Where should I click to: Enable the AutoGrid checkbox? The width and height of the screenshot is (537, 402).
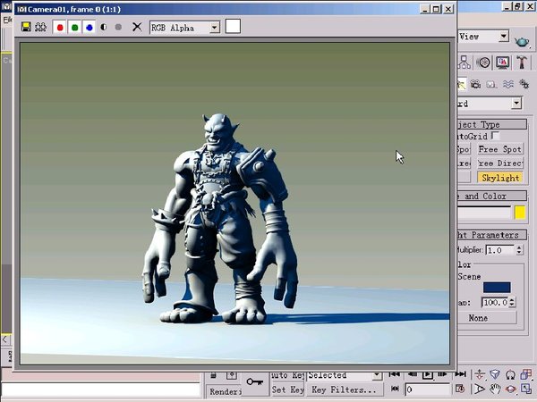coord(496,136)
